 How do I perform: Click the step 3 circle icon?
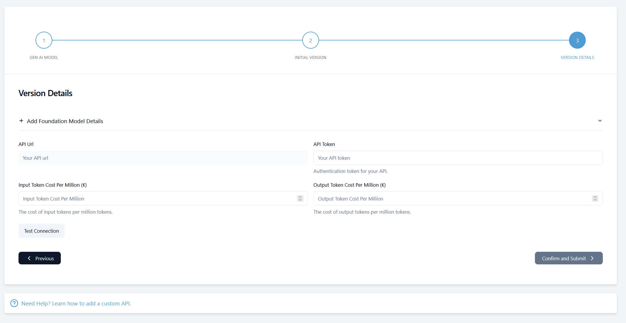pos(577,40)
